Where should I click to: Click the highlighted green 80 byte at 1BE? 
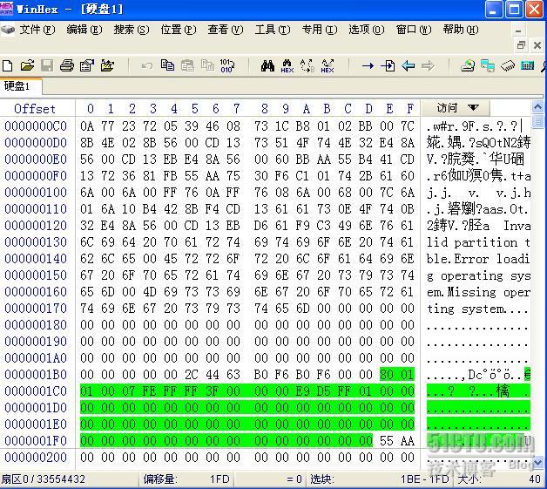pyautogui.click(x=387, y=374)
